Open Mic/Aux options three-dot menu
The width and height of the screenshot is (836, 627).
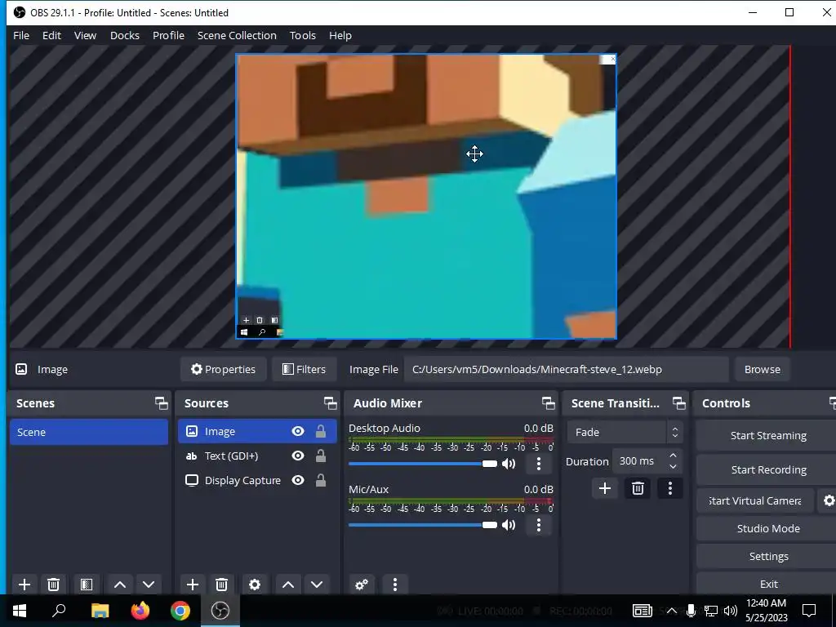point(539,525)
